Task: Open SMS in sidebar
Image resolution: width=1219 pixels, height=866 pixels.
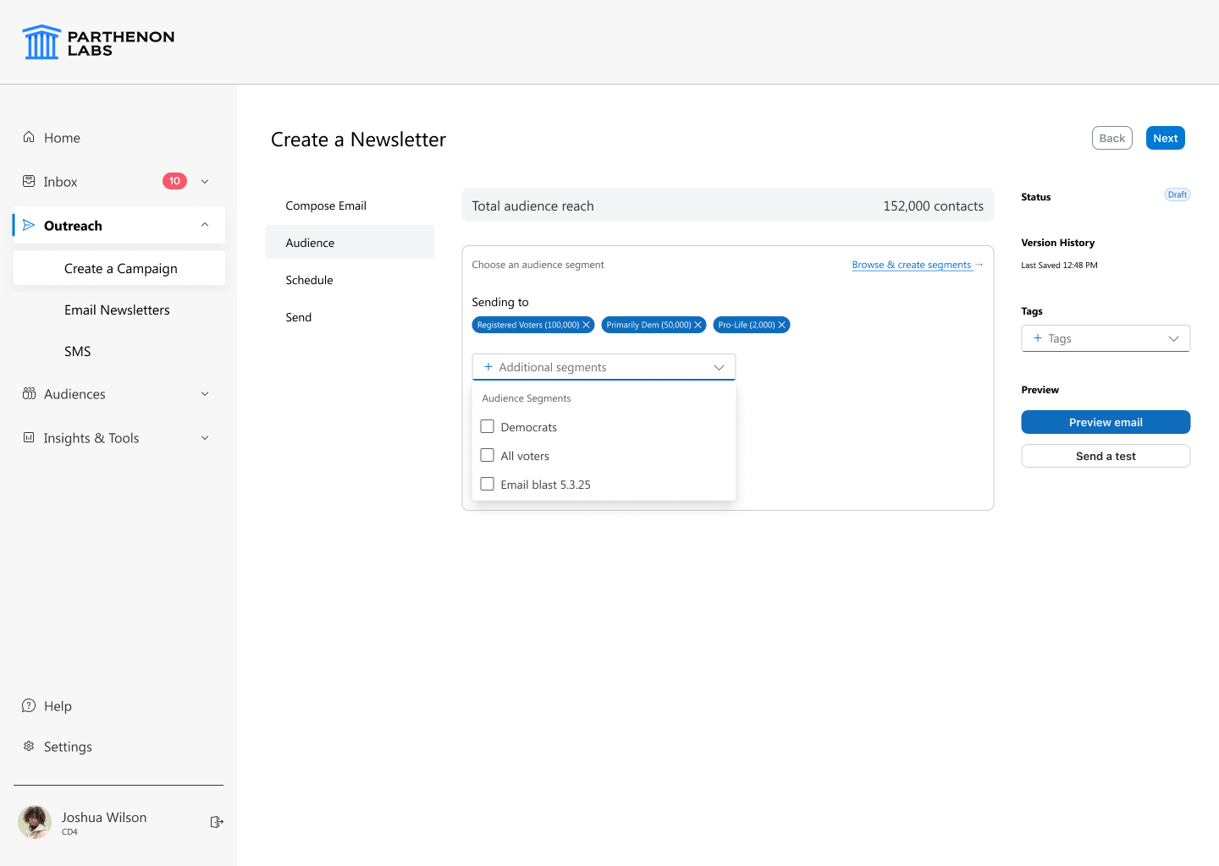Action: 78,351
